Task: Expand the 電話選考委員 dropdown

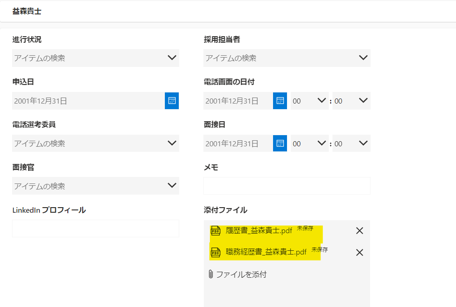Action: click(172, 143)
